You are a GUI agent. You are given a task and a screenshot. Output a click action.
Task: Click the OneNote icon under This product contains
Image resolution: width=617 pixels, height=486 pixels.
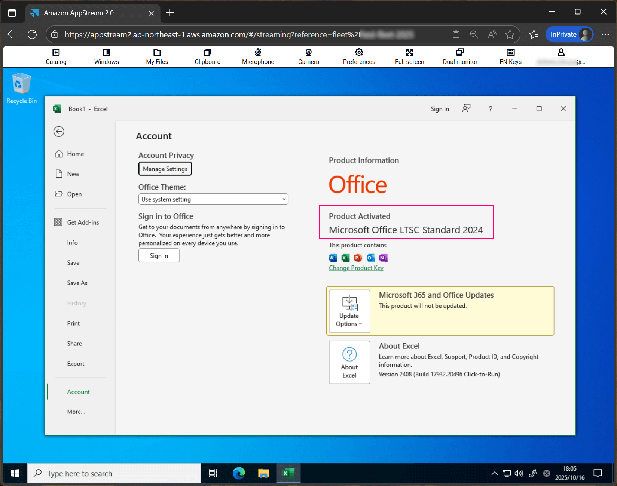pyautogui.click(x=383, y=258)
